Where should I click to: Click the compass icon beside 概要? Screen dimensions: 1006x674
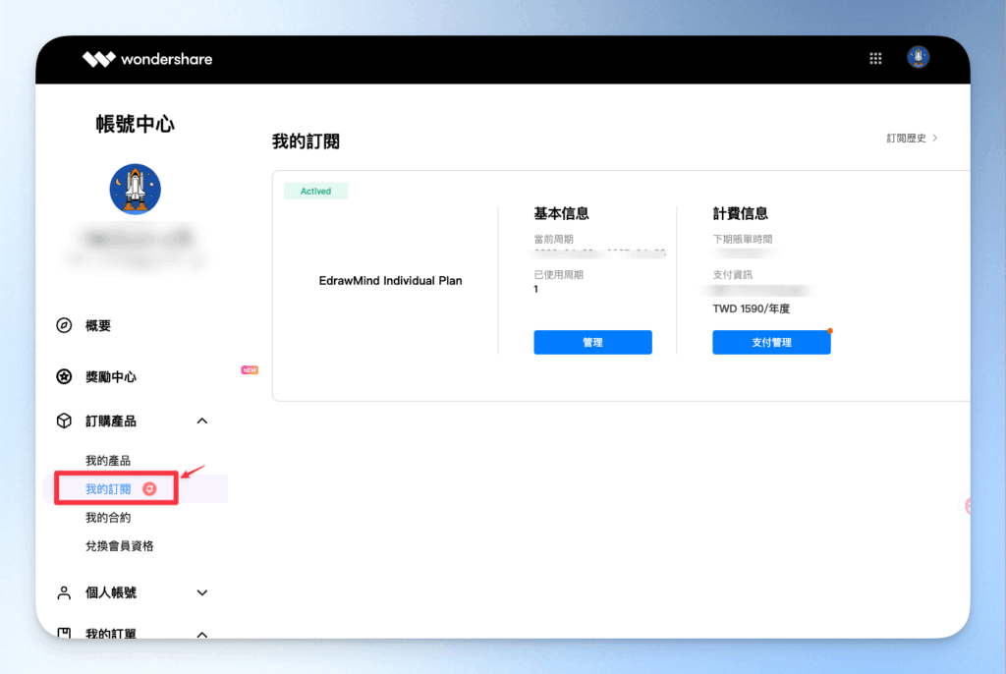click(x=64, y=325)
